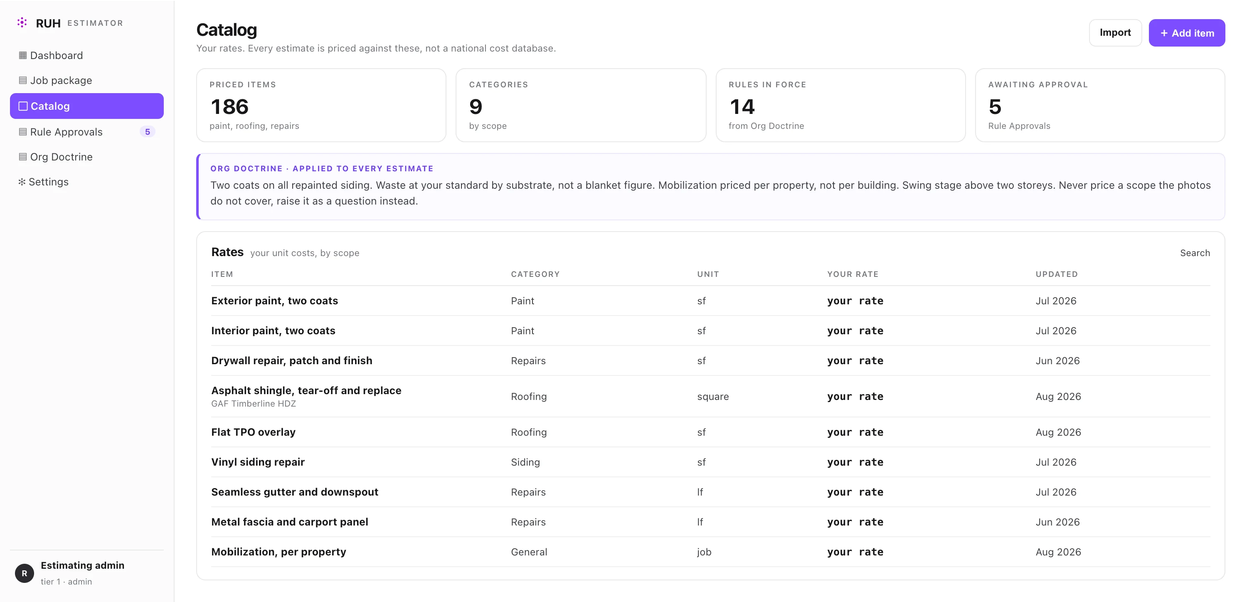1247x602 pixels.
Task: Click your rate for Flat TPO overlay
Action: pos(855,432)
